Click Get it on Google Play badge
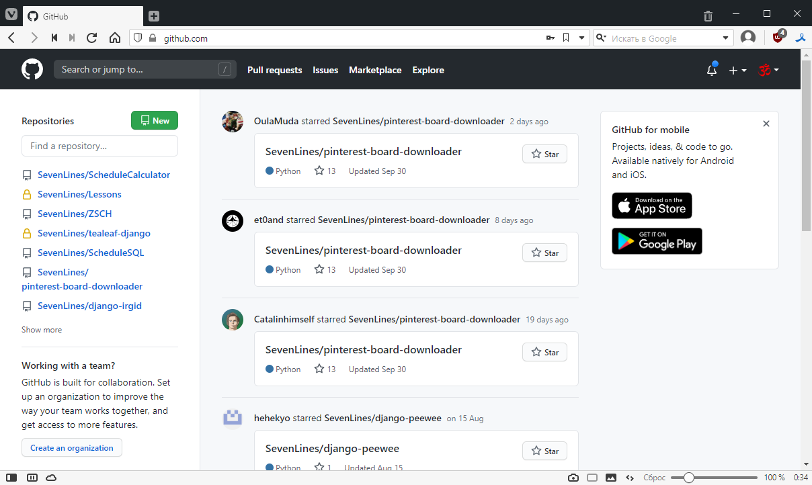 coord(657,241)
